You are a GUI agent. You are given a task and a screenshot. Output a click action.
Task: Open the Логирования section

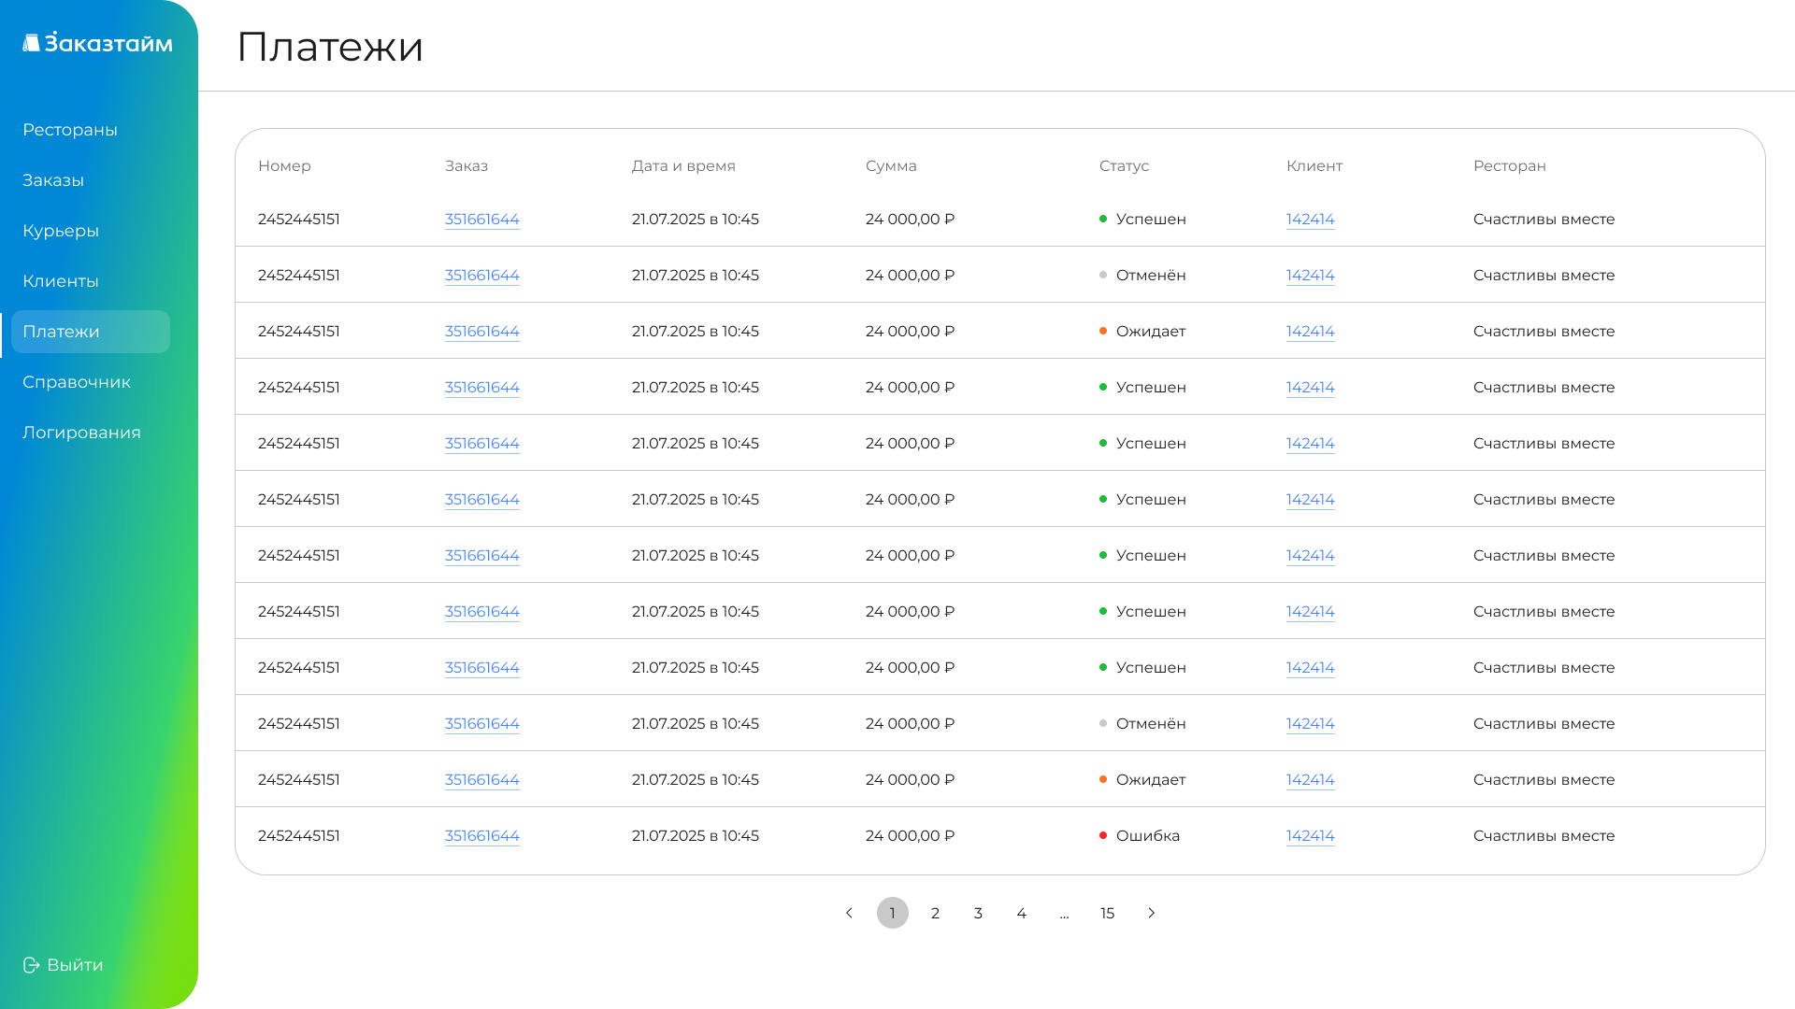[81, 433]
